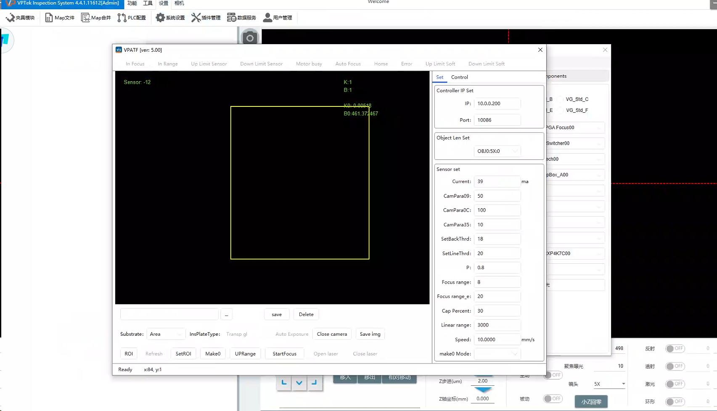Screen dimensions: 717x411
Task: Toggle the 被动 switch
Action: click(x=552, y=398)
